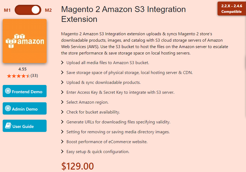246x172 pixels.
Task: Click the arrow beside 'Easy setup & quick configuration'
Action: (62, 151)
